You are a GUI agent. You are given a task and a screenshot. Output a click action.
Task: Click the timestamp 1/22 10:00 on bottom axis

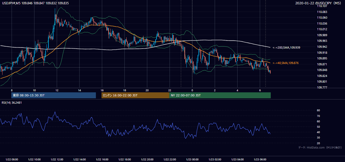[x=34, y=160]
